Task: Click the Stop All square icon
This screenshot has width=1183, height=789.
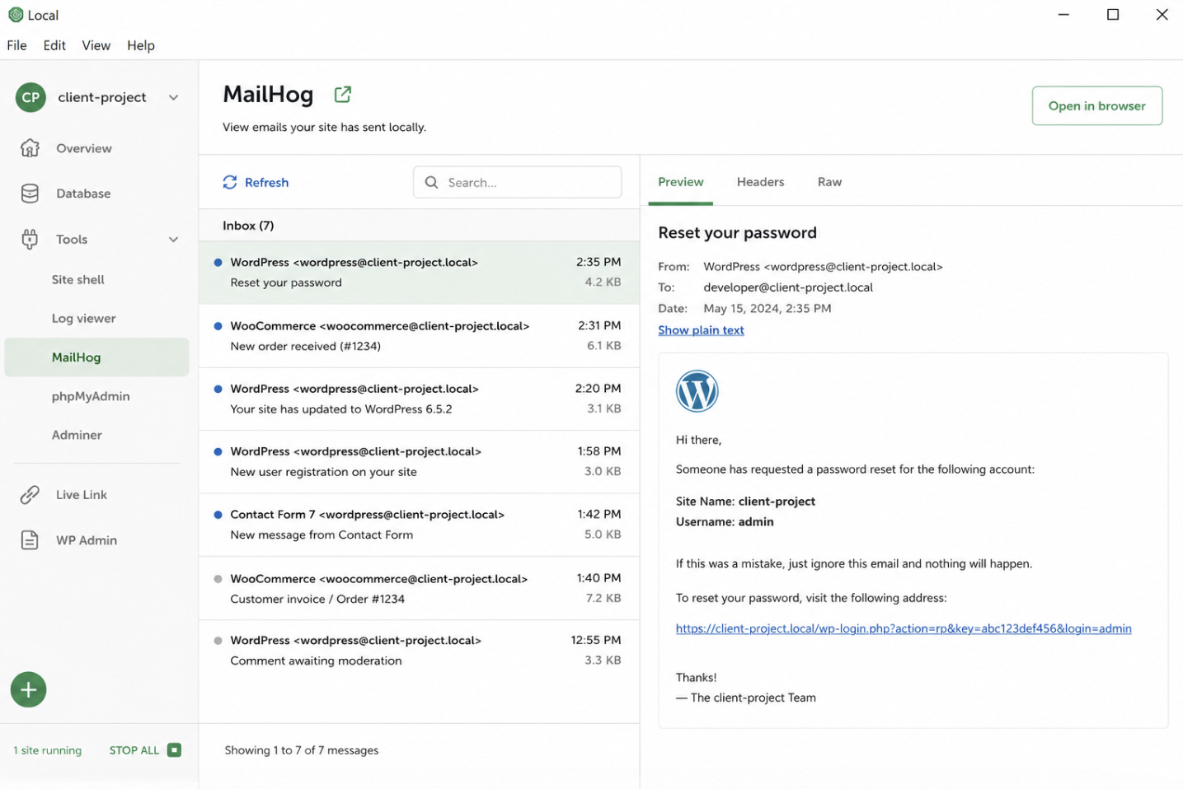Action: click(x=174, y=750)
